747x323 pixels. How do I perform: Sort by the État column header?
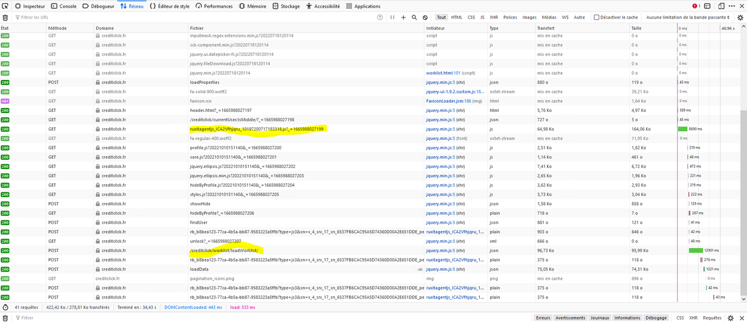[23, 28]
